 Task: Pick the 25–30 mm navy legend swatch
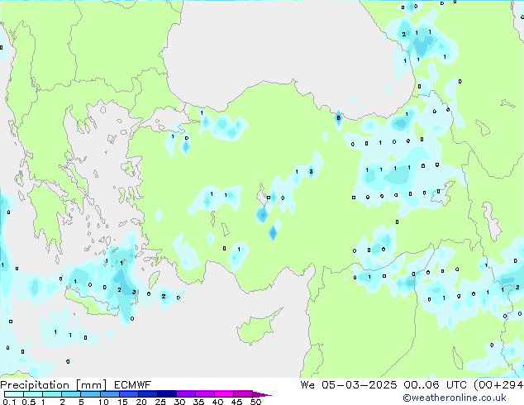166,394
